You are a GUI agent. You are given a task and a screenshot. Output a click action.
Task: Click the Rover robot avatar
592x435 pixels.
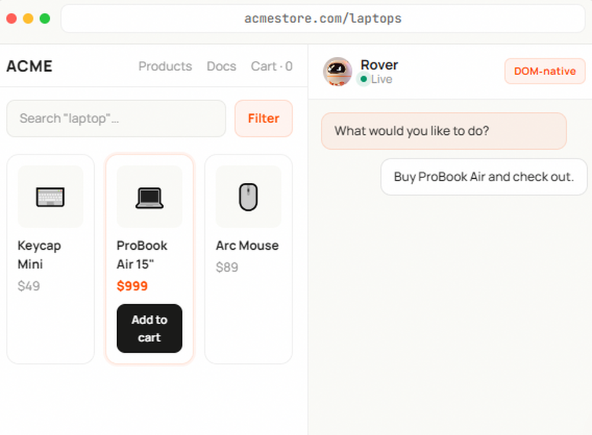(x=337, y=72)
